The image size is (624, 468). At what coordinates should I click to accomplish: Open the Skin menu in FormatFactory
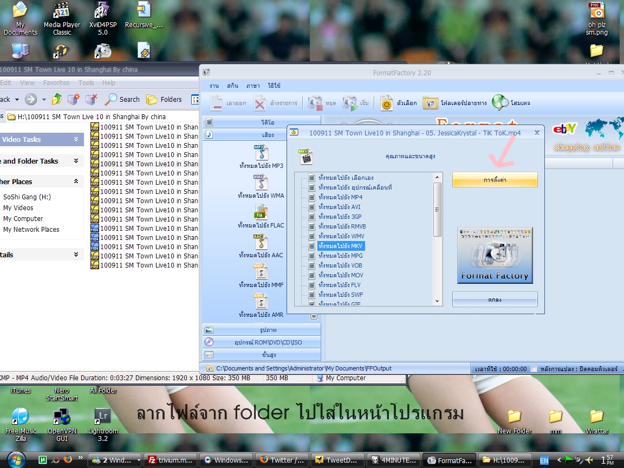[x=233, y=86]
